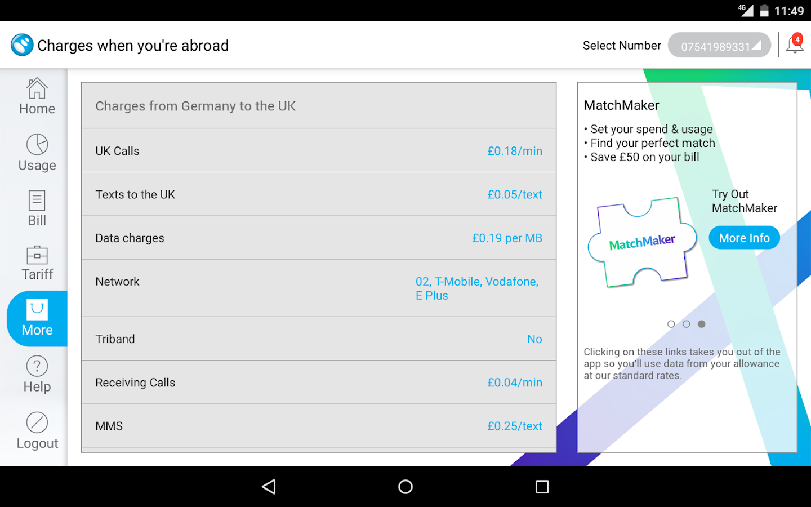
Task: Expand the UK Calls charges row
Action: pyautogui.click(x=319, y=150)
